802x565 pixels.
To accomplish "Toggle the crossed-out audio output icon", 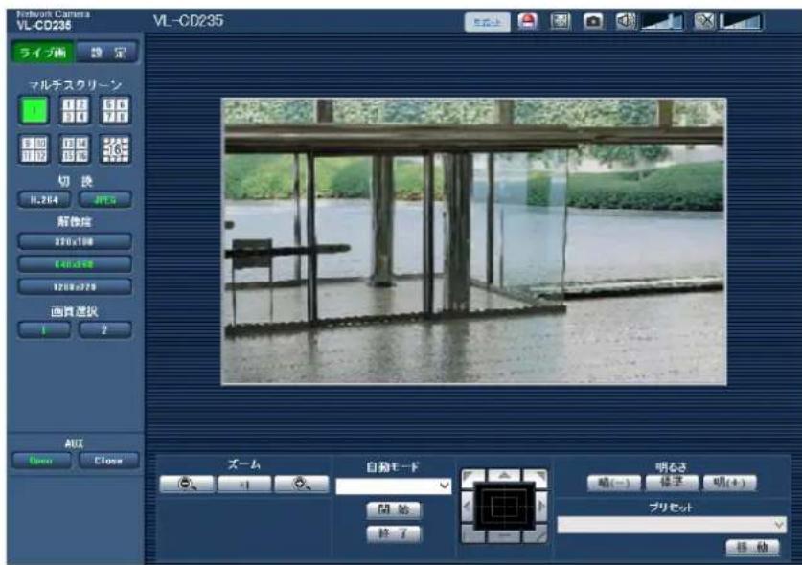I will [x=704, y=22].
